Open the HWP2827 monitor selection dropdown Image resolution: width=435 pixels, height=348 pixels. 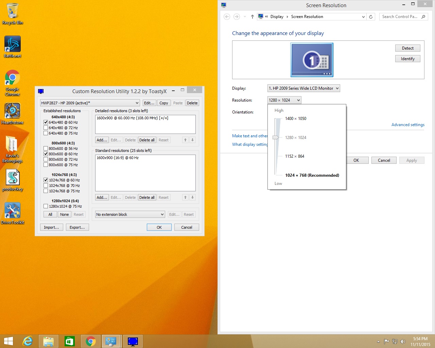coord(90,103)
